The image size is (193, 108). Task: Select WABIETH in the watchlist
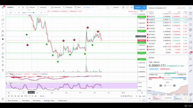pyautogui.click(x=168, y=22)
